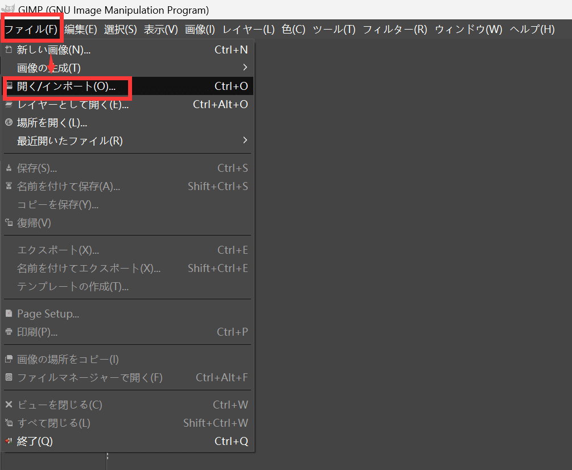Viewport: 572px width, 470px height.
Task: Choose 名前を付けて保存(A)... menu entry
Action: tap(127, 186)
